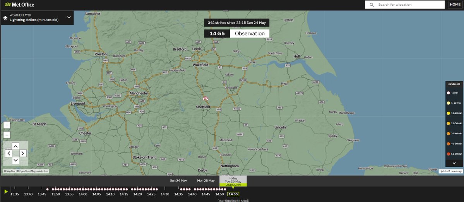Click the Manchester map label
This screenshot has width=464, height=202.
(139, 94)
